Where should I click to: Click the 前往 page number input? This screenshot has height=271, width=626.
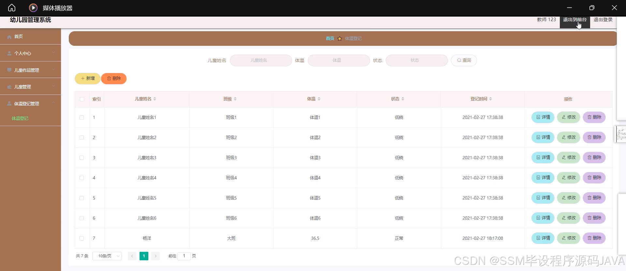coord(184,256)
